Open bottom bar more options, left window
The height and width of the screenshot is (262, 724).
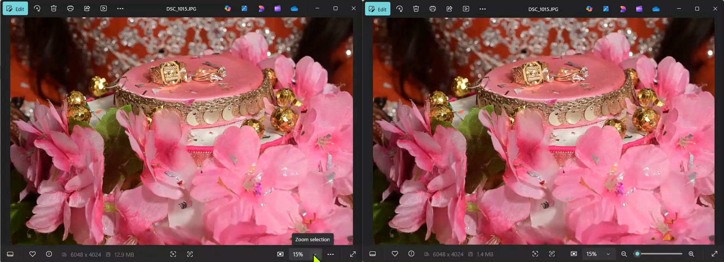(x=331, y=254)
